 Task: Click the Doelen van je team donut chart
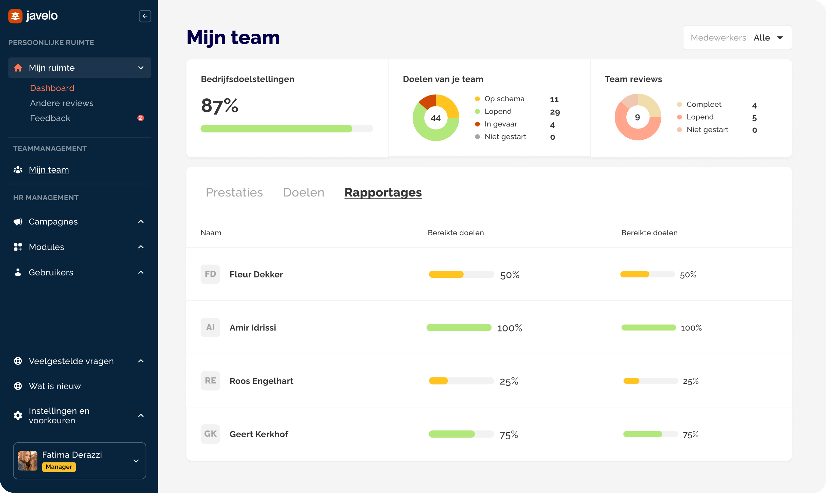click(436, 118)
